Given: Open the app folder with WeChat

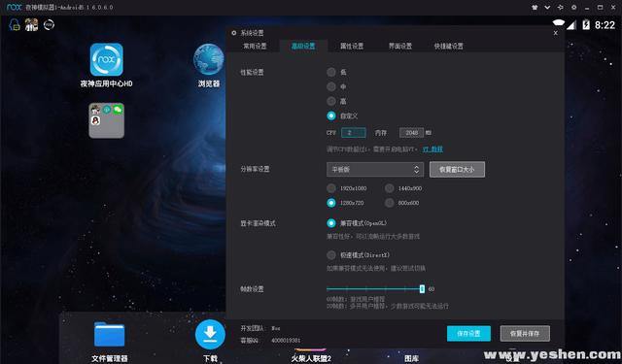Looking at the screenshot, I should pyautogui.click(x=106, y=120).
